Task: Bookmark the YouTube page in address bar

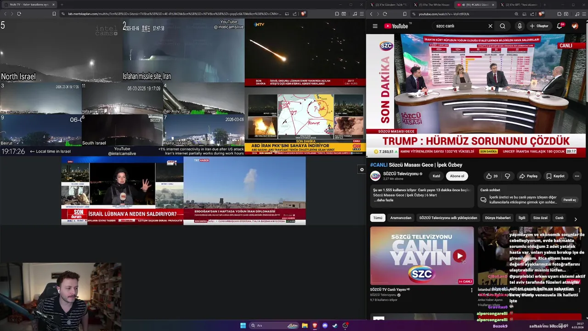Action: (x=405, y=14)
